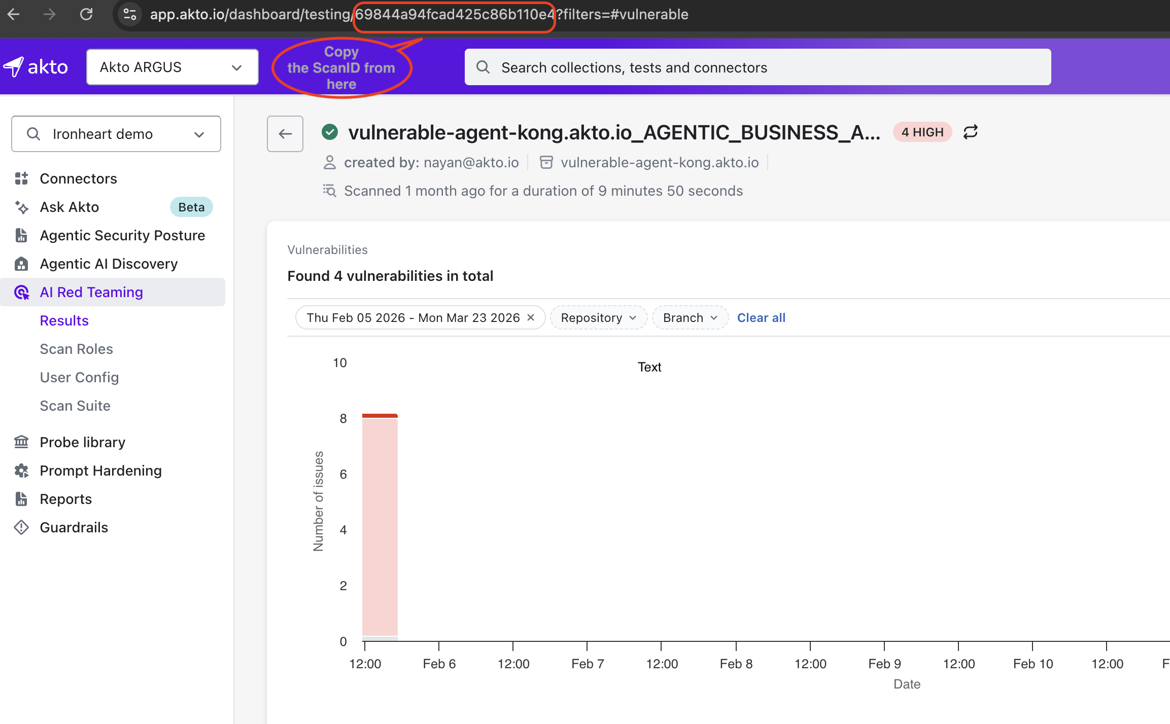Click the Guardrails diamond icon
The width and height of the screenshot is (1170, 724).
click(x=21, y=527)
